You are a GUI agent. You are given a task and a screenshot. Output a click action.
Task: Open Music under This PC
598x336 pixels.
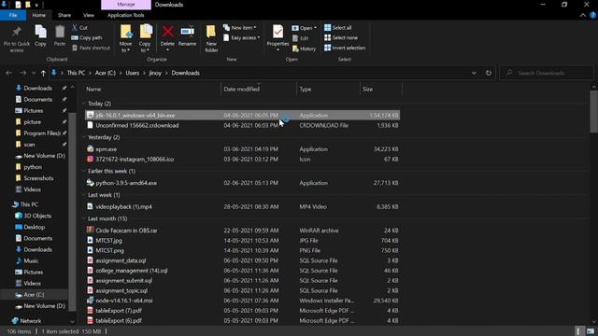27,261
